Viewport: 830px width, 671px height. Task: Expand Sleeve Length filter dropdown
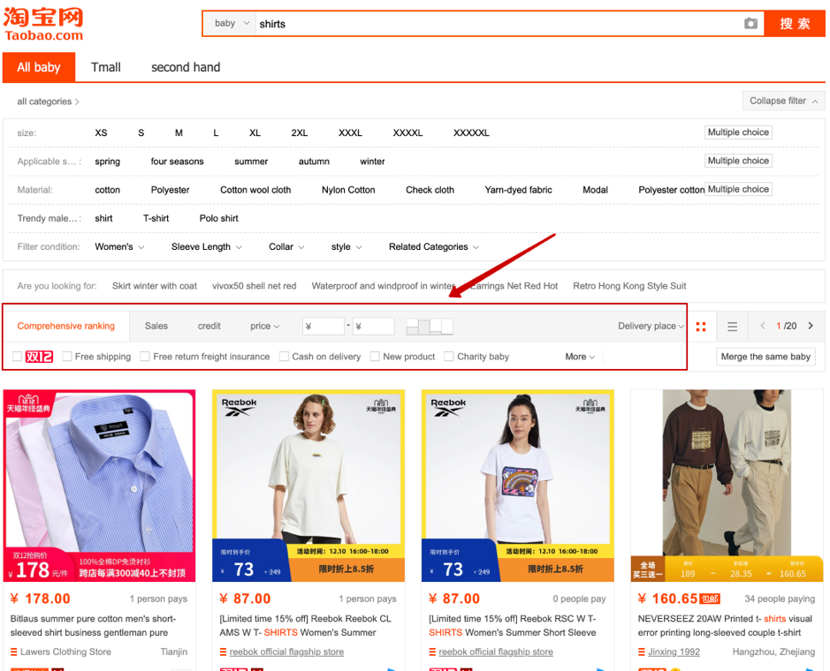(x=207, y=247)
